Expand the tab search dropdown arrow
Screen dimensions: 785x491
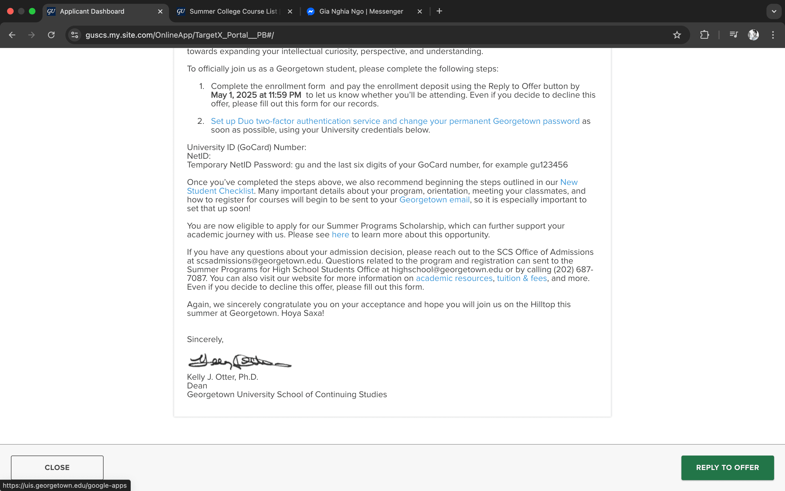tap(774, 11)
